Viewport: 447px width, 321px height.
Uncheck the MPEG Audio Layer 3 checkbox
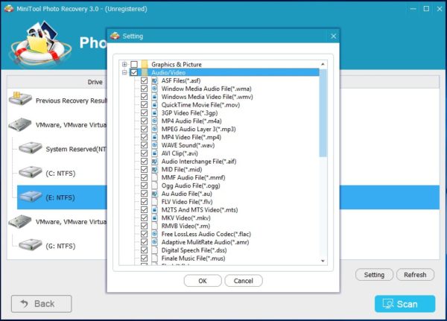[x=145, y=129]
